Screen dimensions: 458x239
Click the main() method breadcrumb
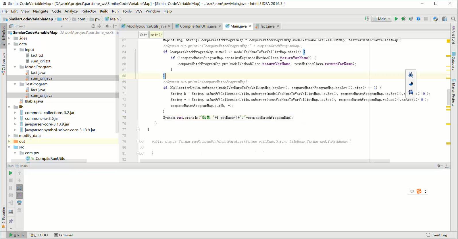tap(156, 35)
